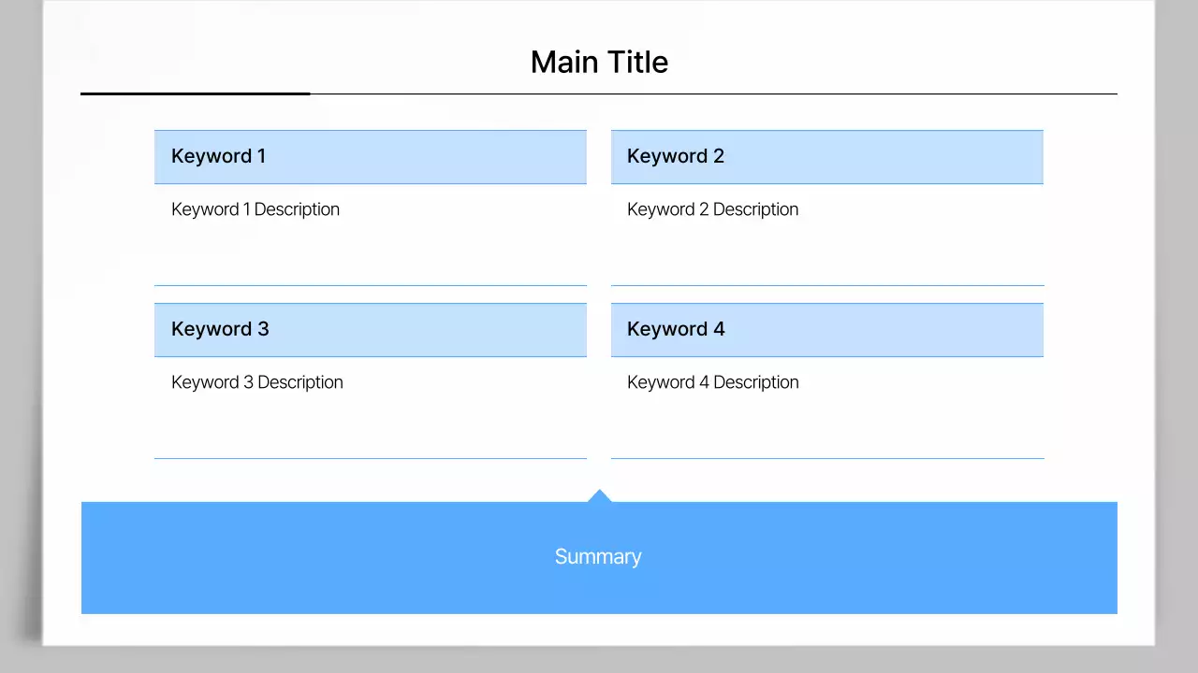Screen dimensions: 1198x673
Task: Click the divider line below Keyword 1 Description
Action: 370,285
